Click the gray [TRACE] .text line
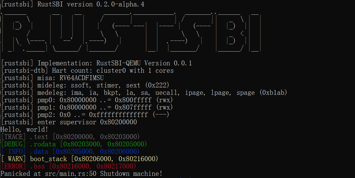The width and height of the screenshot is (355, 178). tap(70, 137)
